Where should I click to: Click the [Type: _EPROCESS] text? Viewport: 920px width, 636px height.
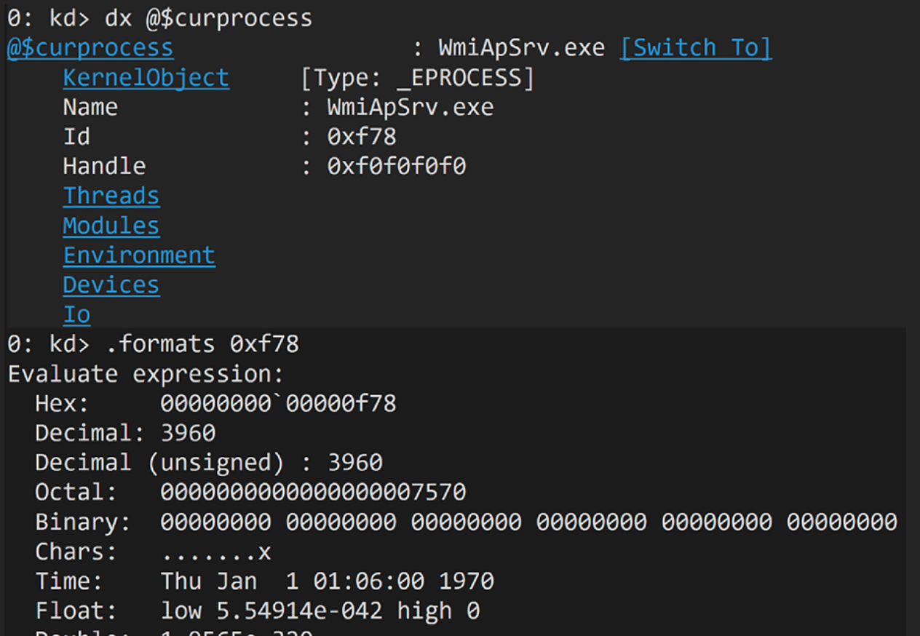click(x=418, y=78)
